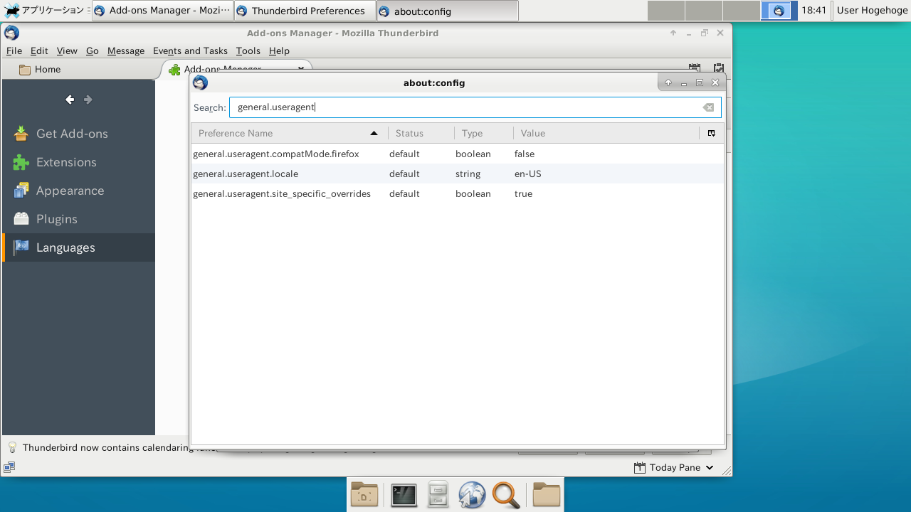Launch the web browser from the dock
The height and width of the screenshot is (512, 911).
(x=472, y=495)
